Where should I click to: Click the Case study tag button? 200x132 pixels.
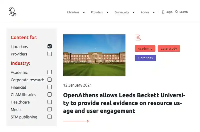coord(169,48)
